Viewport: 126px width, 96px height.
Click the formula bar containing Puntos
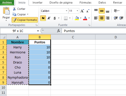click(x=94, y=31)
